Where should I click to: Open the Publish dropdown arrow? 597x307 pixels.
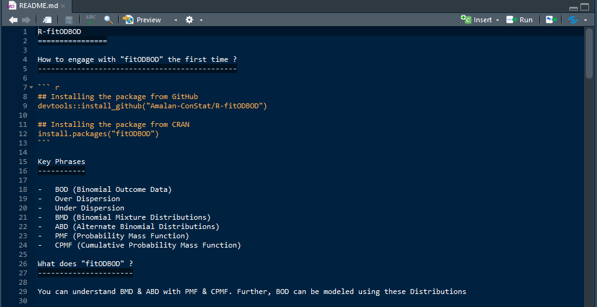point(586,20)
